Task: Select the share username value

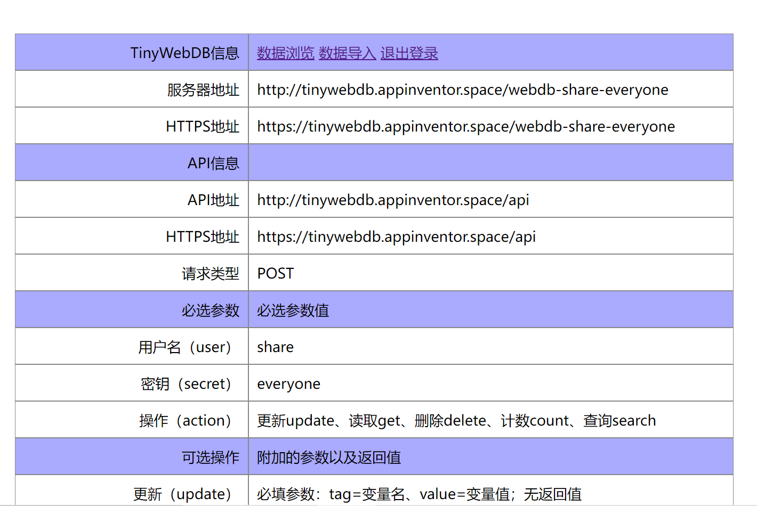Action: (275, 347)
